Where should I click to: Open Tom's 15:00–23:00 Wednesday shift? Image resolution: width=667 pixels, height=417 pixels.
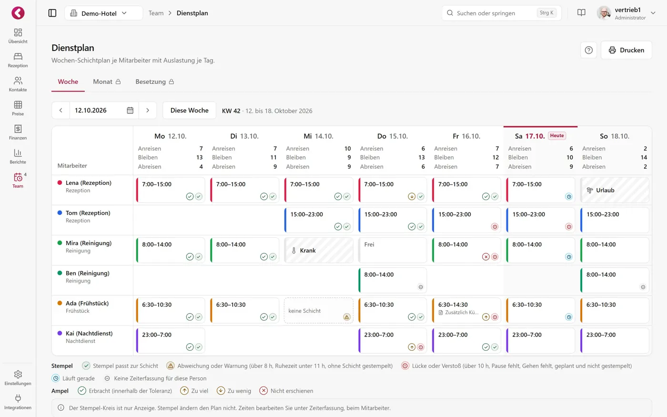pos(319,220)
